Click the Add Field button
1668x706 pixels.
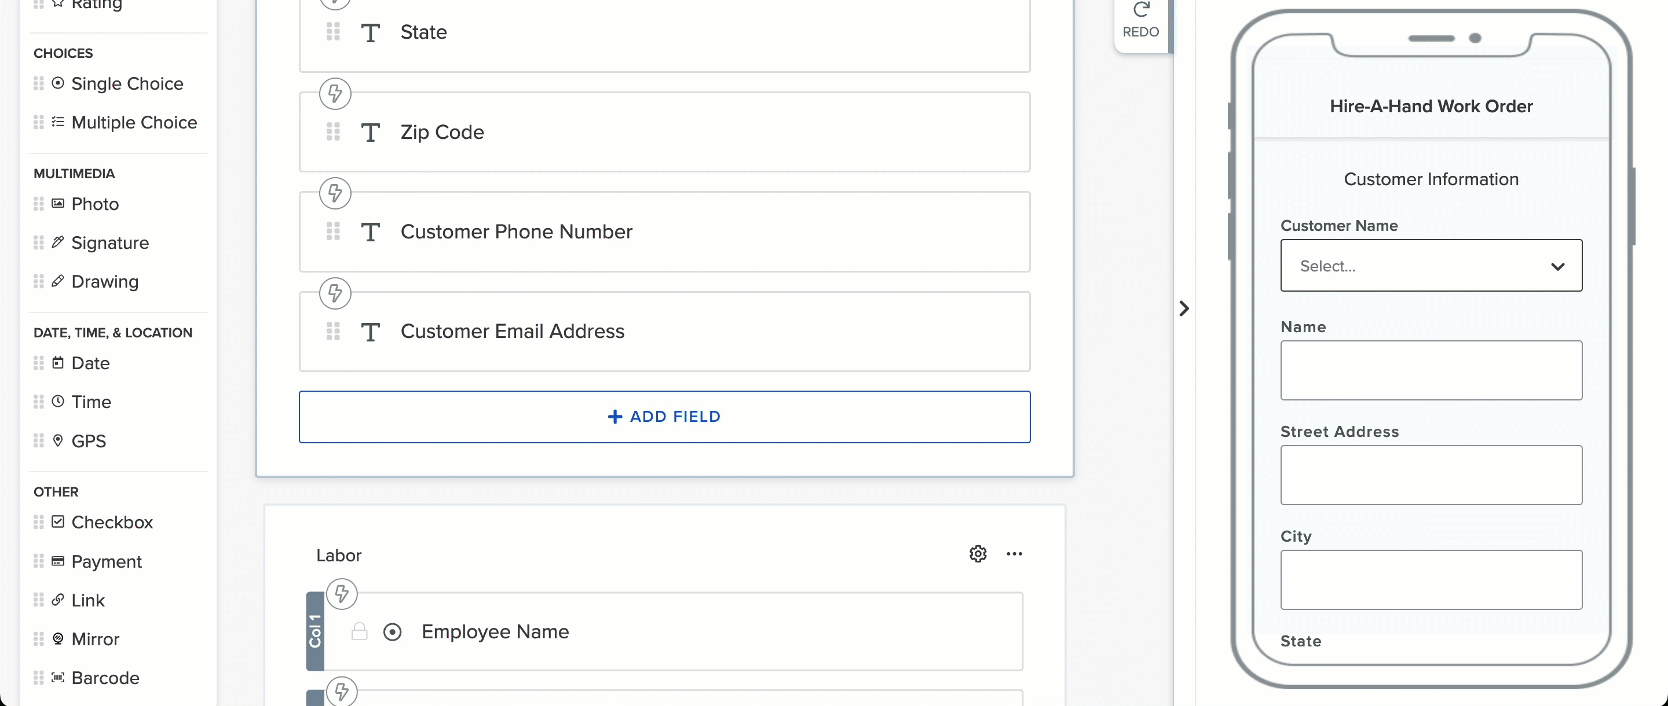pos(664,417)
